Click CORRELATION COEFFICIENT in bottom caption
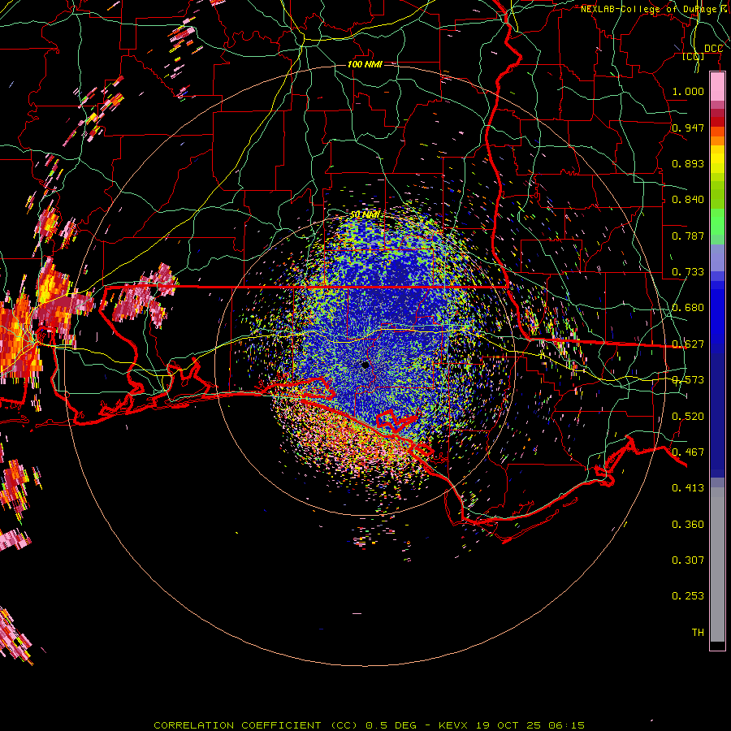The height and width of the screenshot is (731, 731). (237, 725)
